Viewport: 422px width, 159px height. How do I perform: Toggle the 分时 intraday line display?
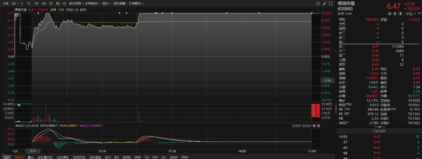(53, 10)
